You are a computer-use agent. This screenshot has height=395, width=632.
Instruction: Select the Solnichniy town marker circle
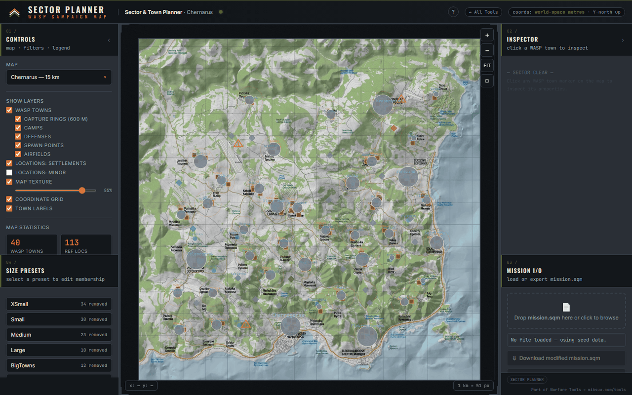point(436,242)
